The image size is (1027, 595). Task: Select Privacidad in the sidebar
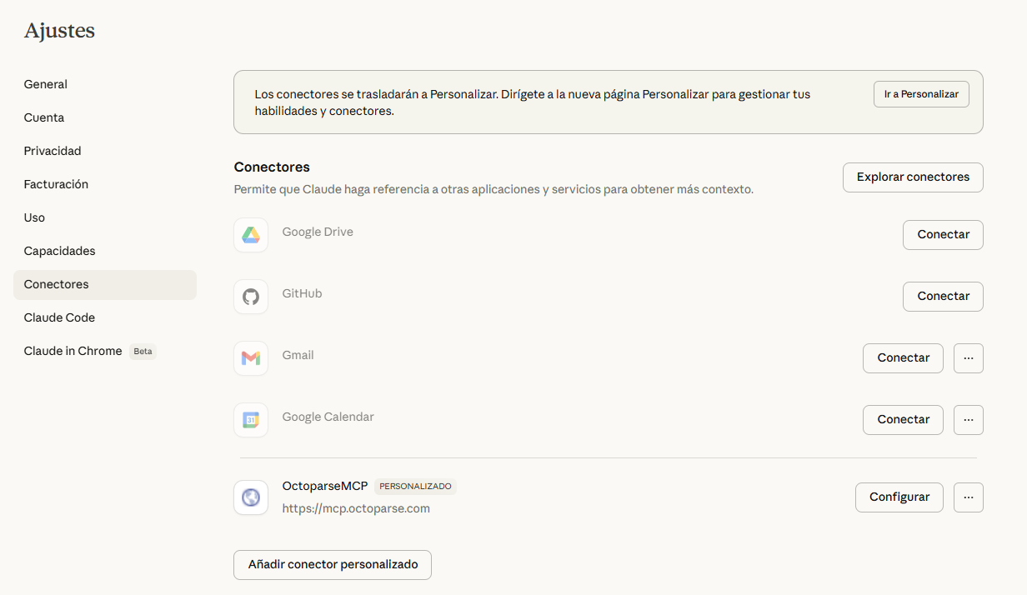pyautogui.click(x=53, y=151)
